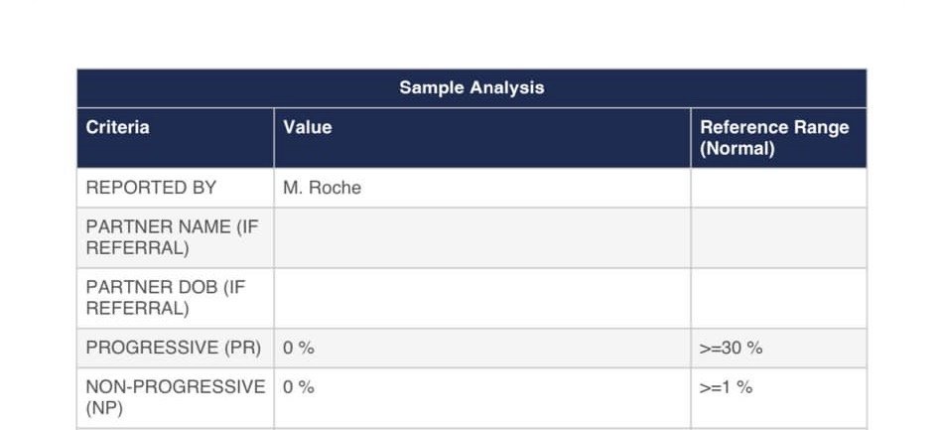
Task: Click the REPORTED BY criteria label
Action: (151, 188)
